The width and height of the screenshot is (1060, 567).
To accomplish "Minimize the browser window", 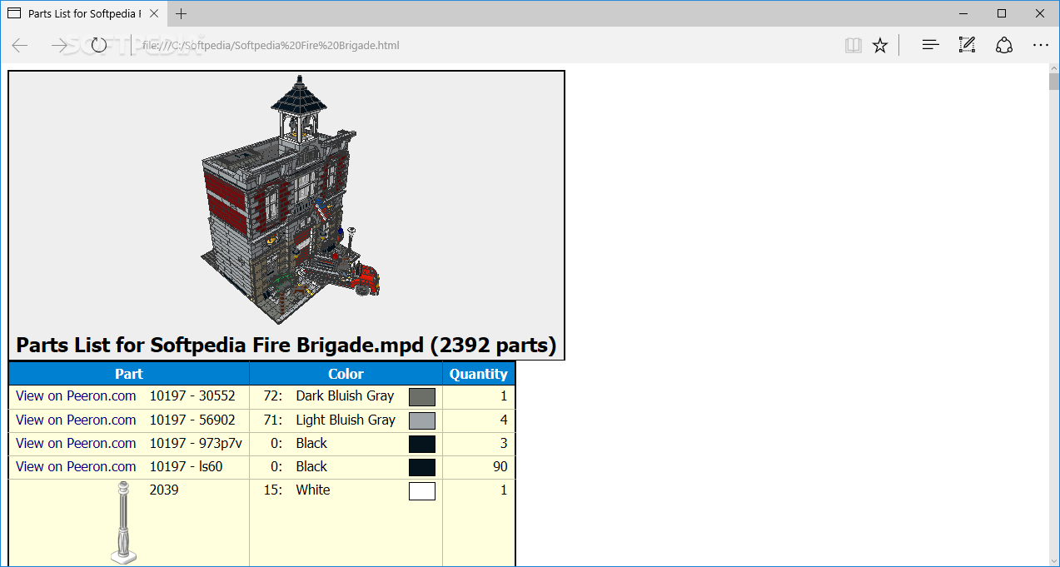I will [963, 13].
